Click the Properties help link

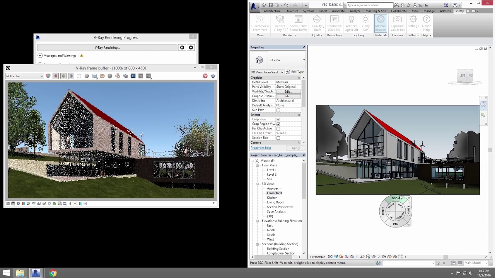click(x=261, y=148)
